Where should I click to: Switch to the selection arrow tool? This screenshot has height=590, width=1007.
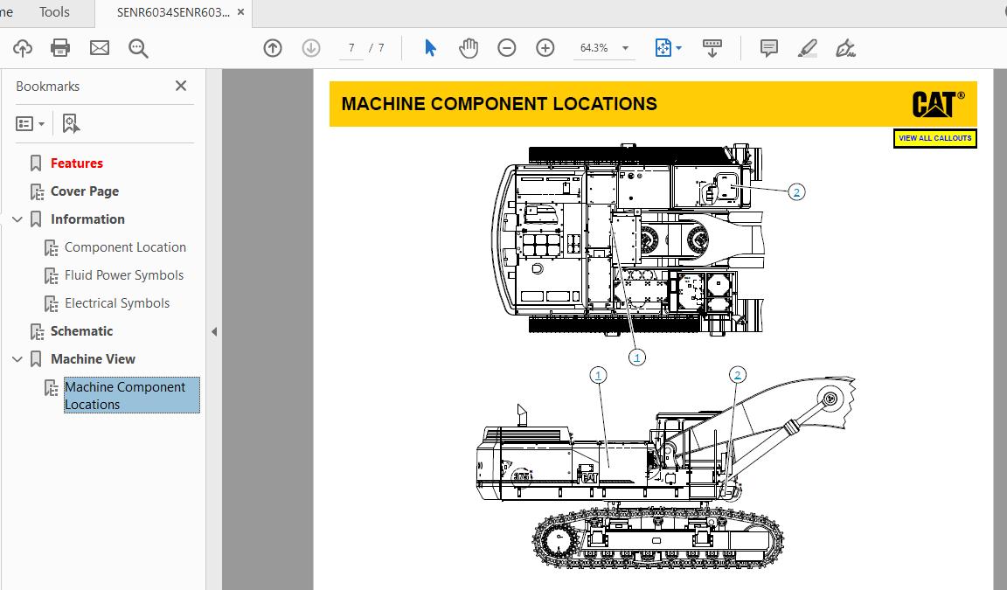point(430,48)
